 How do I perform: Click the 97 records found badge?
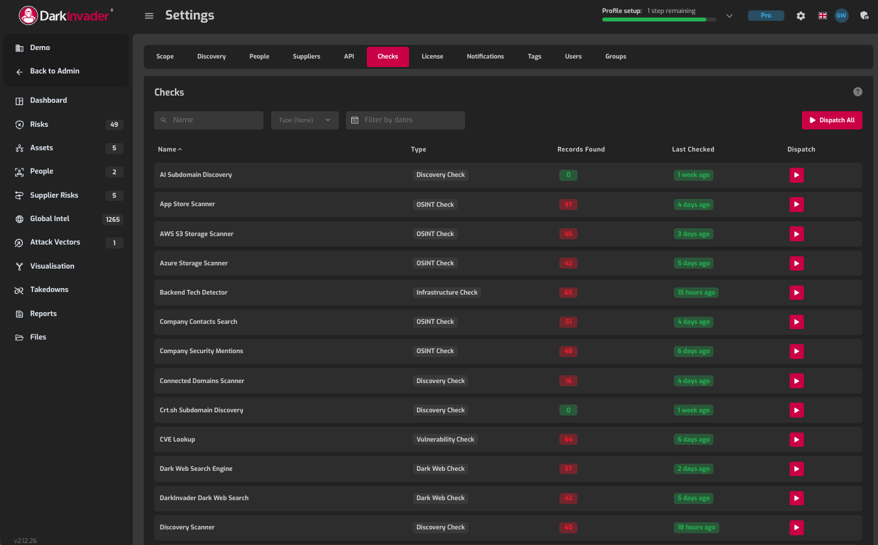pos(568,204)
